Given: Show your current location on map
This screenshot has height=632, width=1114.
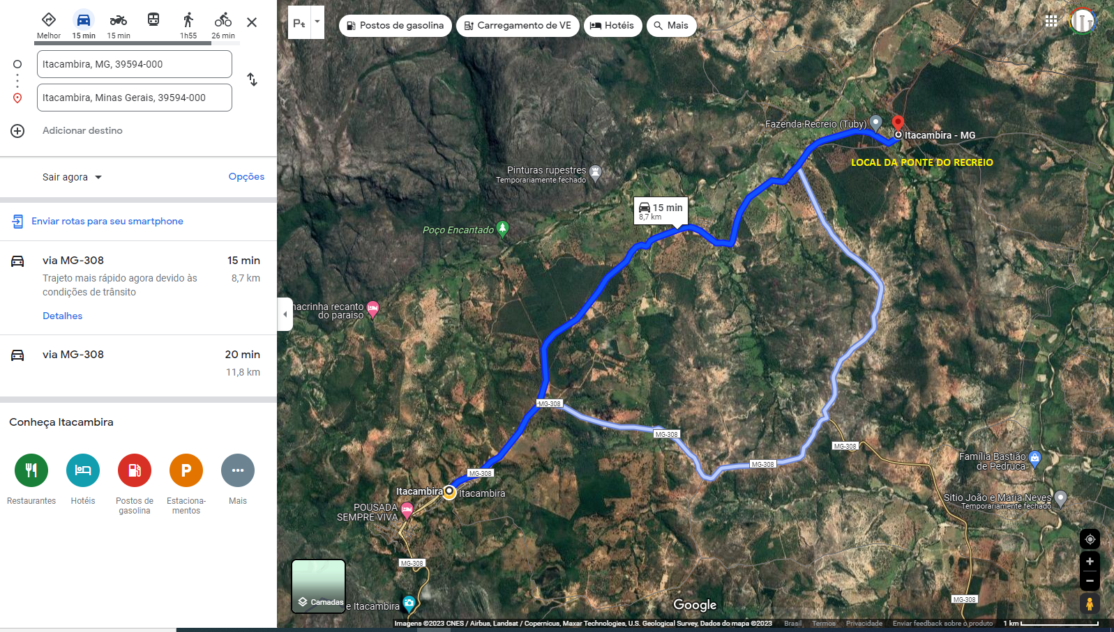Looking at the screenshot, I should point(1090,539).
